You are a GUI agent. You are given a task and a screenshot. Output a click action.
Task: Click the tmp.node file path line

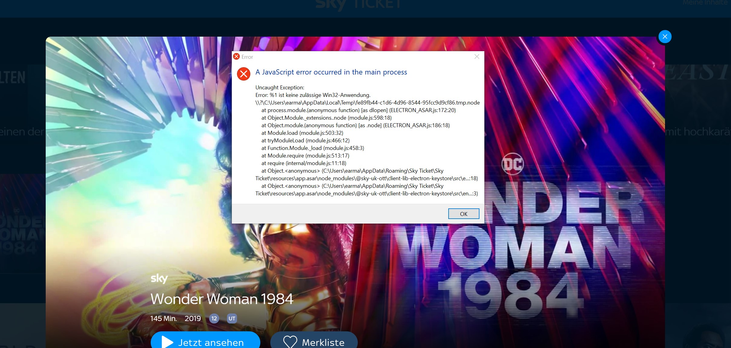(367, 103)
